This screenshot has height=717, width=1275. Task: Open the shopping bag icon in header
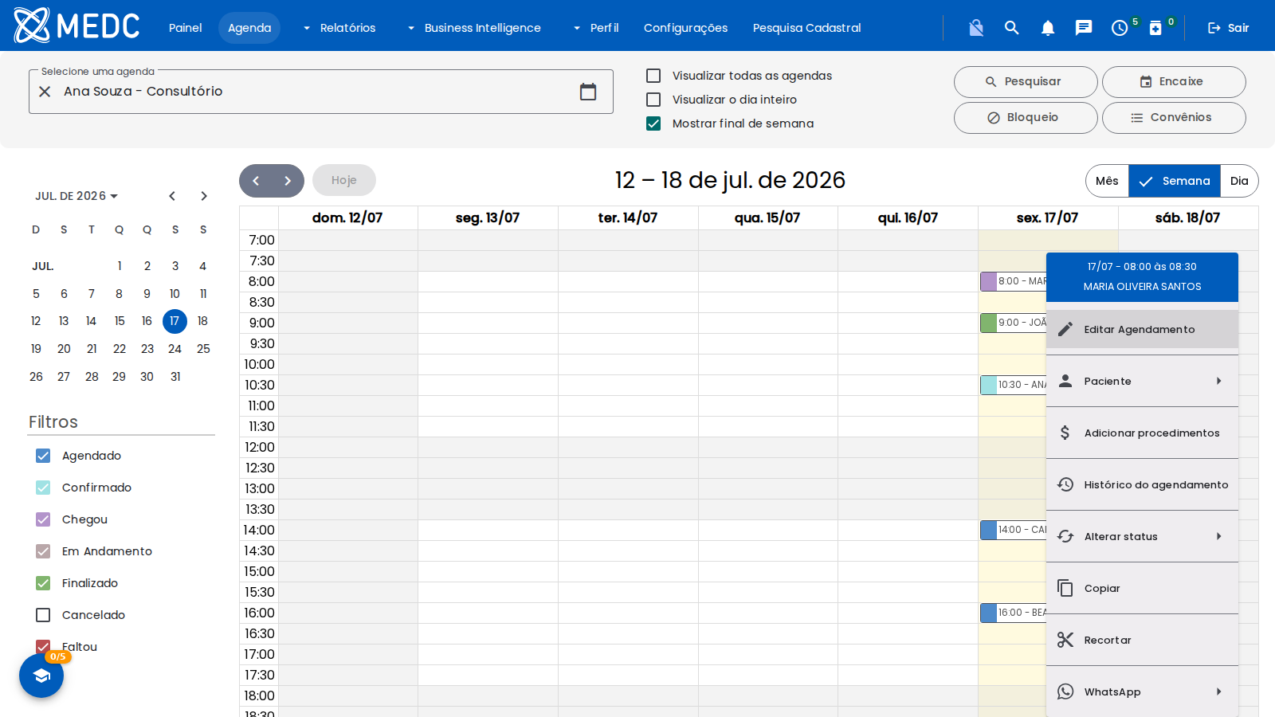coord(976,28)
